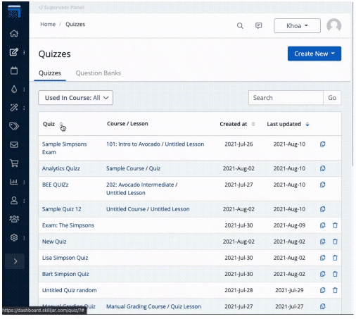Open the calendar icon in sidebar
The image size is (356, 319).
[x=14, y=70]
